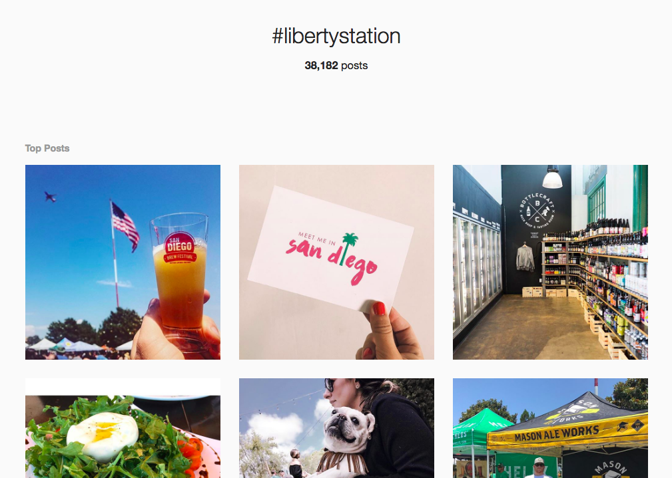Image resolution: width=672 pixels, height=478 pixels.
Task: Click the Top Posts section label
Action: 47,148
